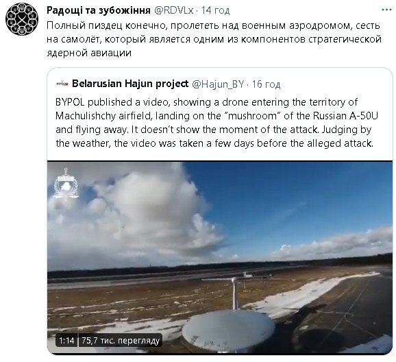Click the 'Machulishchy airfield' line in quoted tweet
The image size is (396, 362).
[x=216, y=116]
